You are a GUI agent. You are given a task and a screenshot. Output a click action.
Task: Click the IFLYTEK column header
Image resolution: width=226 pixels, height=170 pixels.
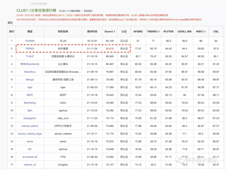pos(169,31)
